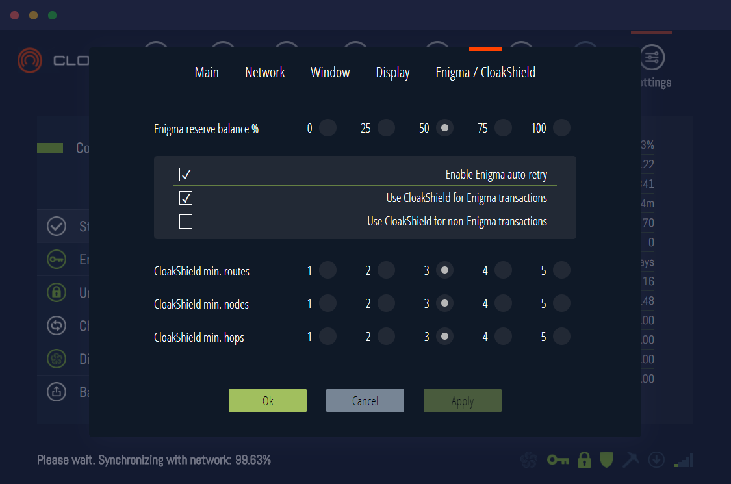Image resolution: width=731 pixels, height=484 pixels.
Task: Click the checkmark status icon in sidebar
Action: click(x=57, y=226)
